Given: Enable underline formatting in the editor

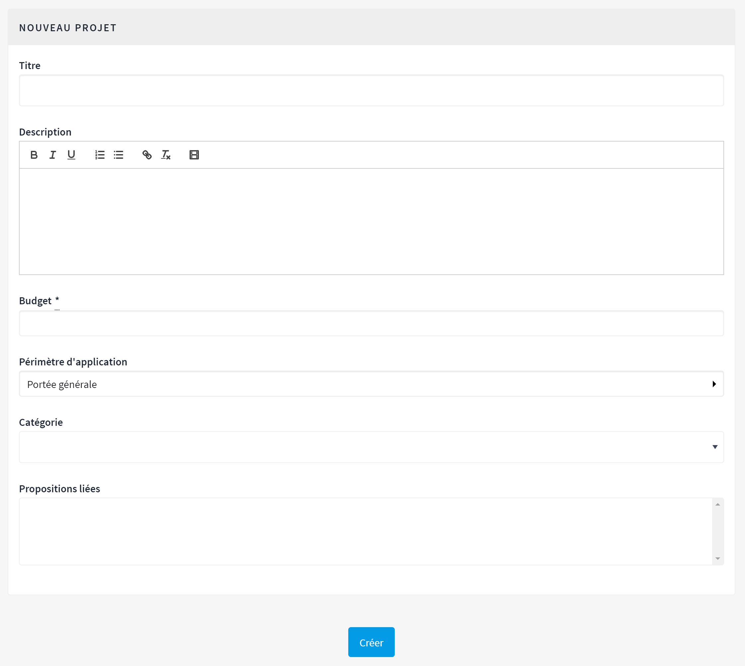Looking at the screenshot, I should [x=71, y=155].
